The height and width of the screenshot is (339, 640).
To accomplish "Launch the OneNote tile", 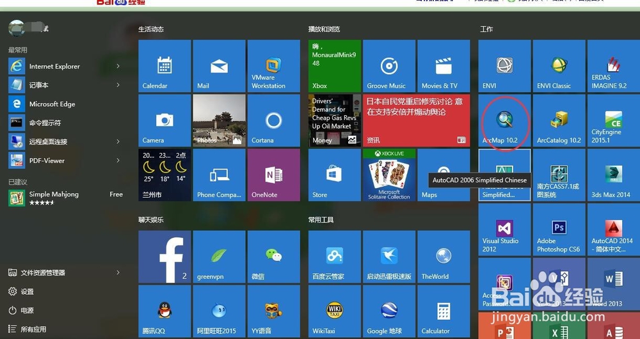I will point(273,175).
